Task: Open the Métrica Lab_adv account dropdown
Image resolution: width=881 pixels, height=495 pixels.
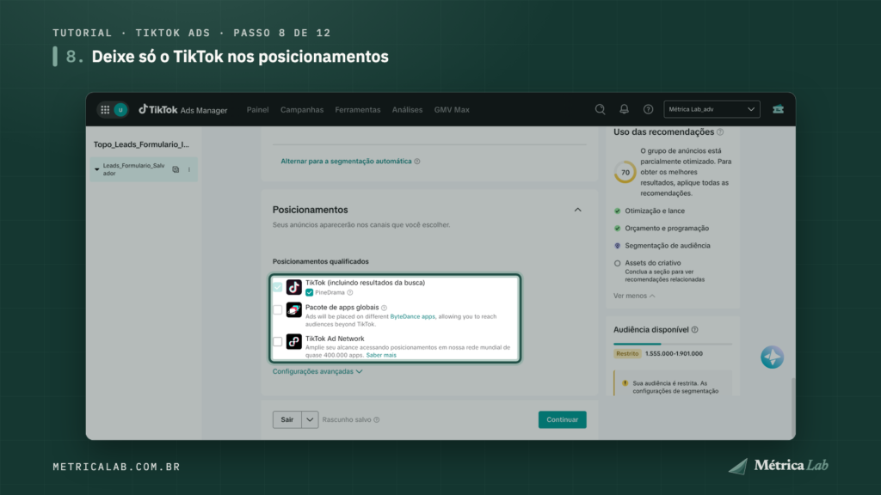Action: [712, 109]
